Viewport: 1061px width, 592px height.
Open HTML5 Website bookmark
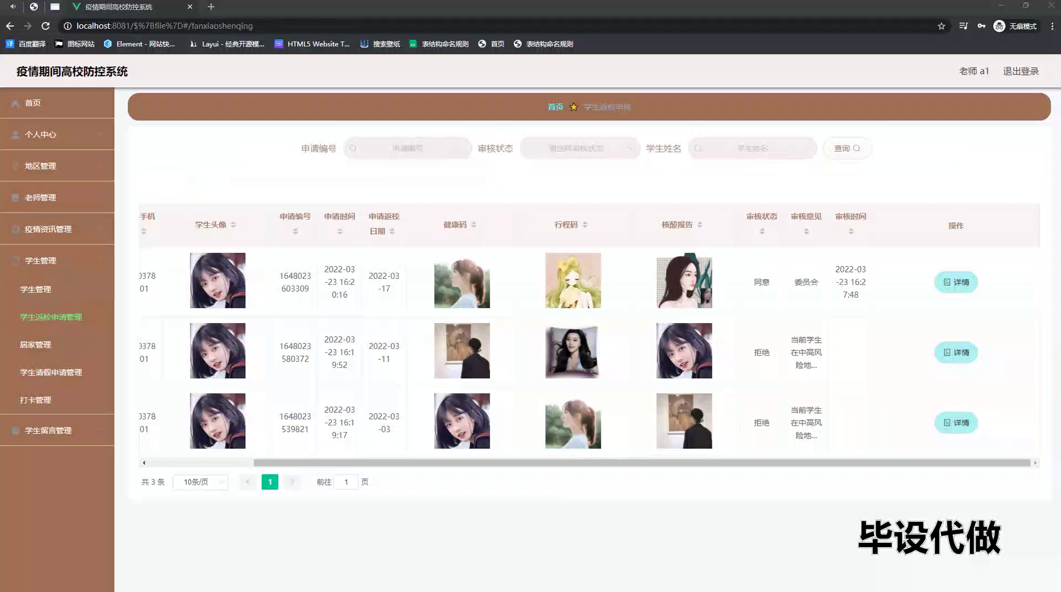(x=312, y=44)
